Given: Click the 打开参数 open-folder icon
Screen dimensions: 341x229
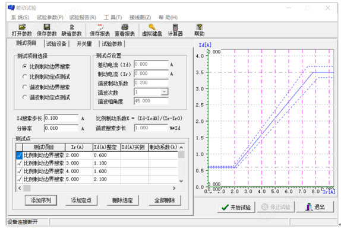Looking at the screenshot, I should click(22, 27).
